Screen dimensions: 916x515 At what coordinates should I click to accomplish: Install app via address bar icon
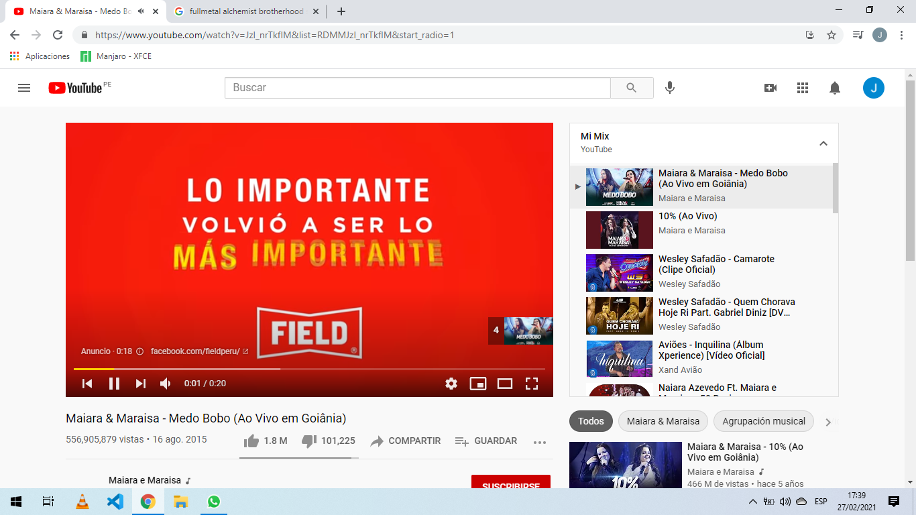coord(810,35)
